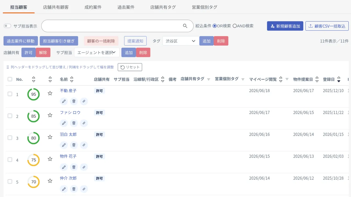This screenshot has width=351, height=197.
Task: Open the エージェントを選択 dropdown
Action: (x=97, y=52)
